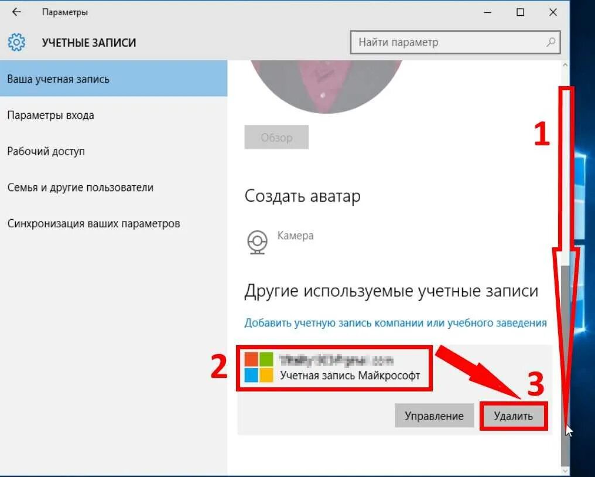Screen dimensions: 595x477
Task: Click the webcam Камера icon
Action: [257, 242]
